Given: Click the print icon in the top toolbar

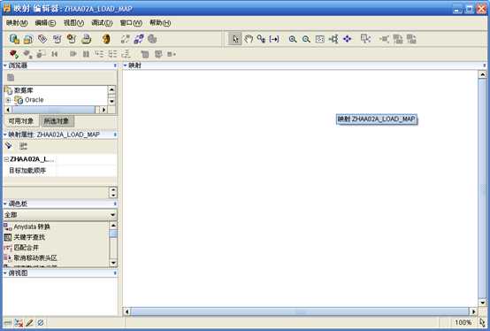Looking at the screenshot, I should click(87, 39).
